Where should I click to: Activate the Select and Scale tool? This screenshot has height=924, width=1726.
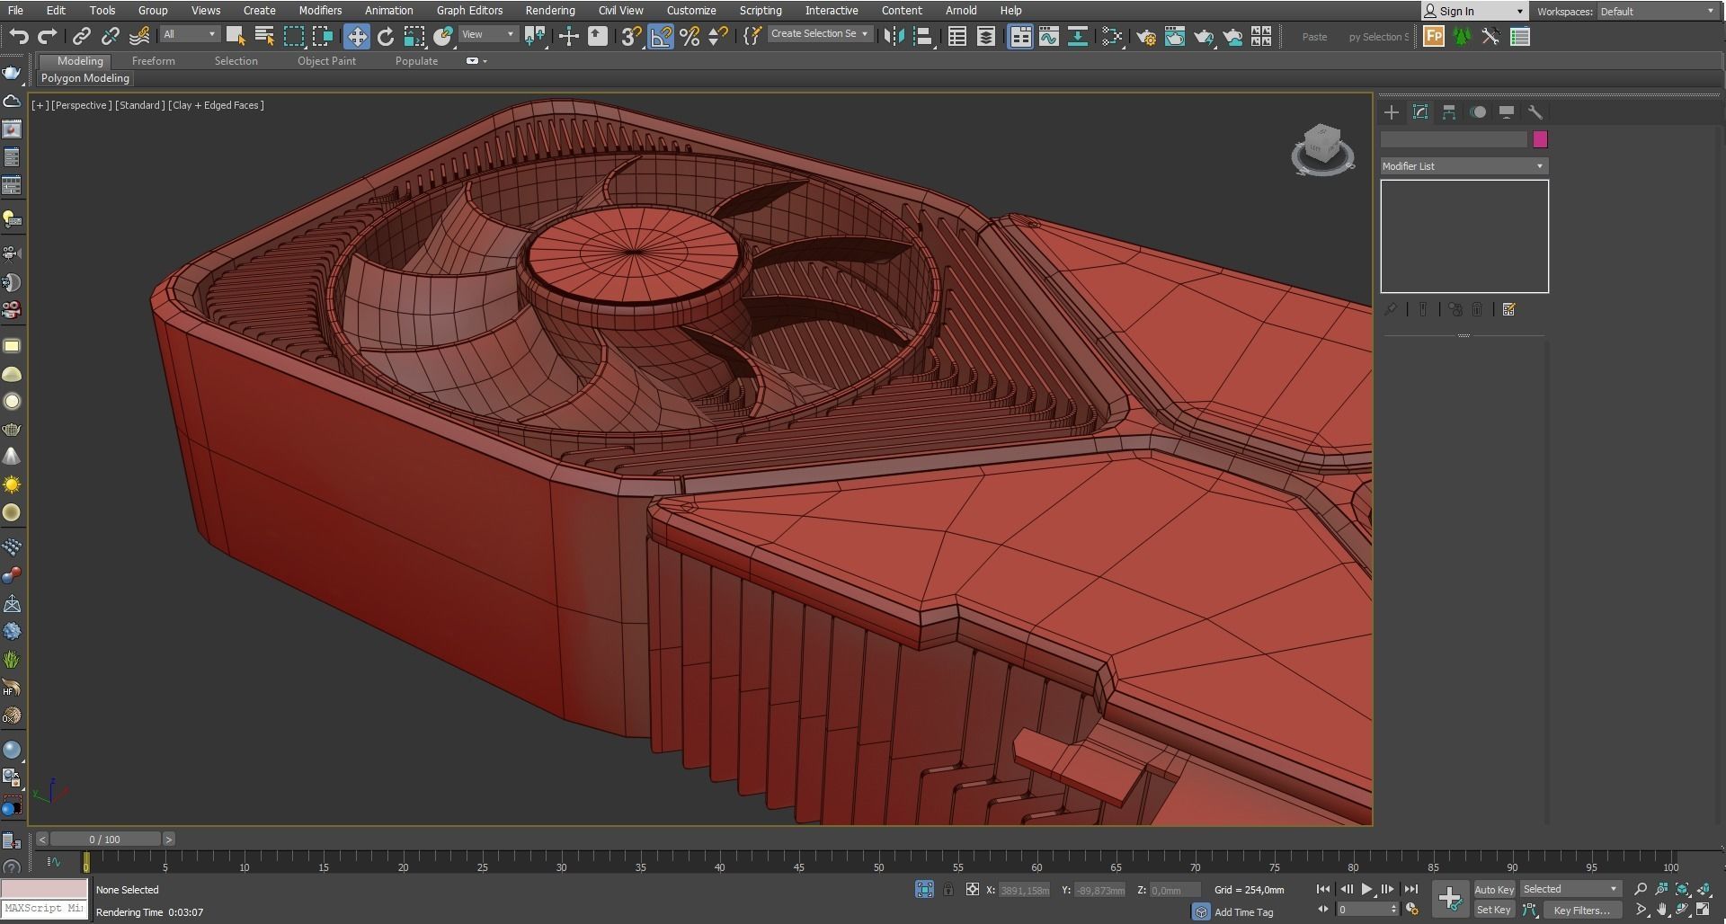[414, 36]
